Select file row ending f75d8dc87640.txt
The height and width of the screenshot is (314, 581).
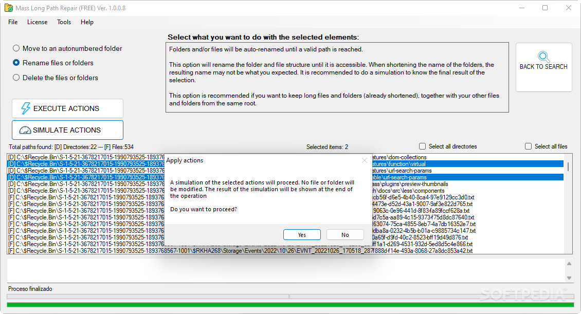tap(286, 217)
